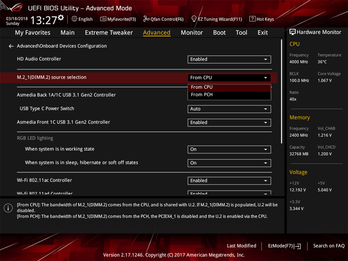
Task: Open the Boot tab
Action: click(x=219, y=33)
